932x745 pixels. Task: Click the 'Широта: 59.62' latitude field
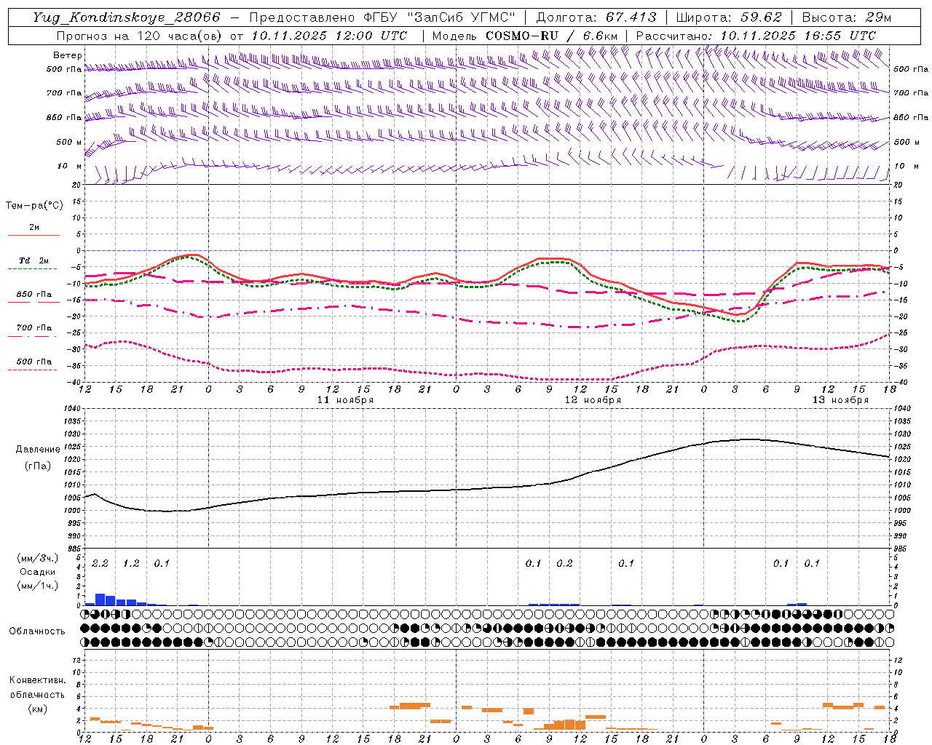[729, 17]
